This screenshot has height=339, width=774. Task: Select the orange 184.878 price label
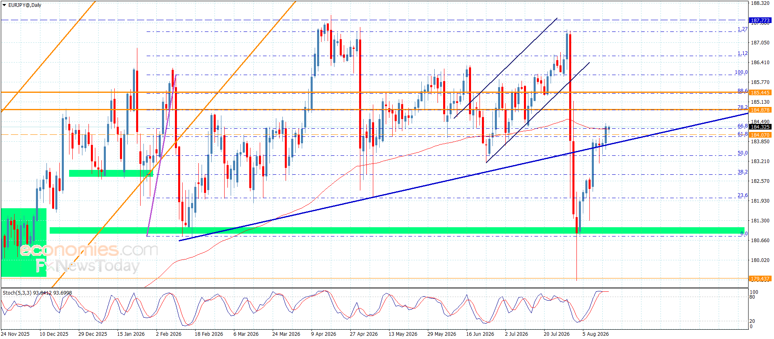tap(760, 110)
